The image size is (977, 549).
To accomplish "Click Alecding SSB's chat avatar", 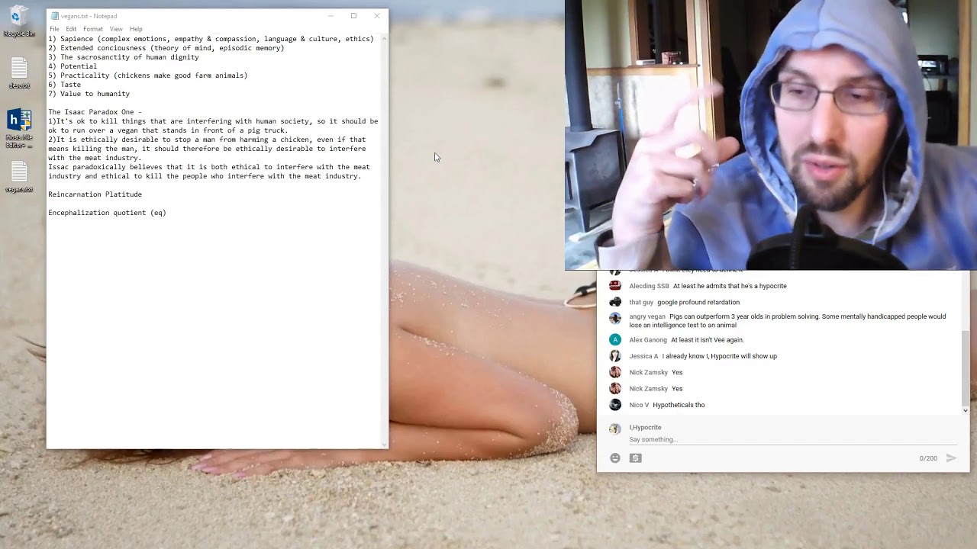I will [615, 286].
